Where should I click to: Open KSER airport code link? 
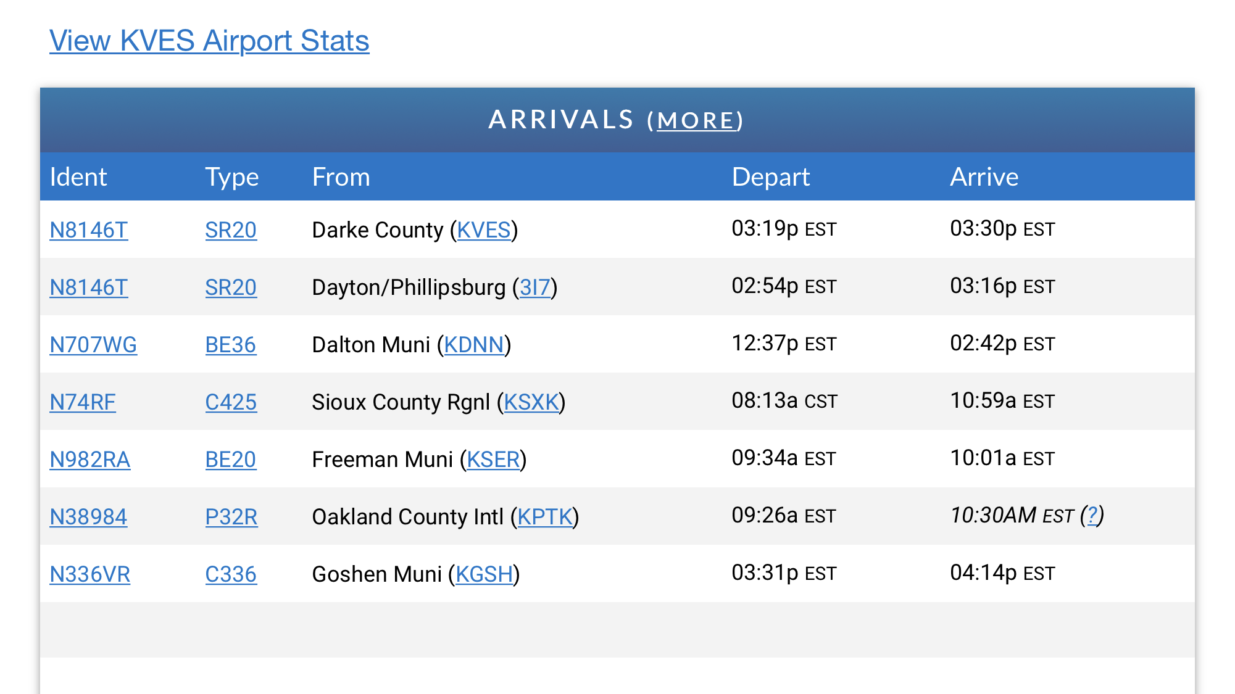point(493,460)
